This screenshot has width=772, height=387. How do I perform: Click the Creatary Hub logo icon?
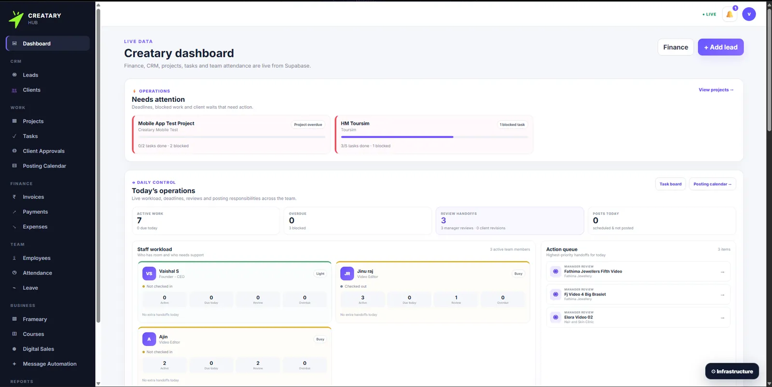[16, 19]
